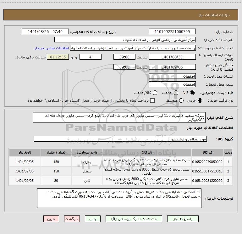Click the response deadline date 1401/08/30
The width and height of the screenshot is (242, 234).
[x=172, y=57]
